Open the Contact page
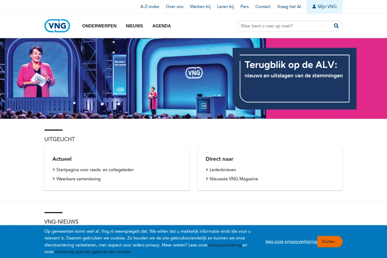Image resolution: width=387 pixels, height=258 pixels. coord(263,7)
